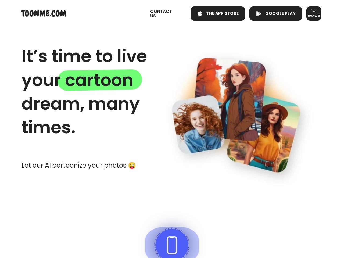Viewport: 344px width, 258px height.
Task: Open the Google Play text link
Action: (x=280, y=13)
